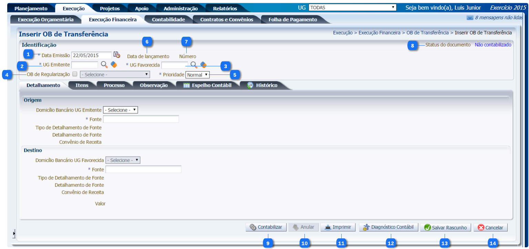
Task: Select the Contabilidade submenu tab
Action: 168,20
